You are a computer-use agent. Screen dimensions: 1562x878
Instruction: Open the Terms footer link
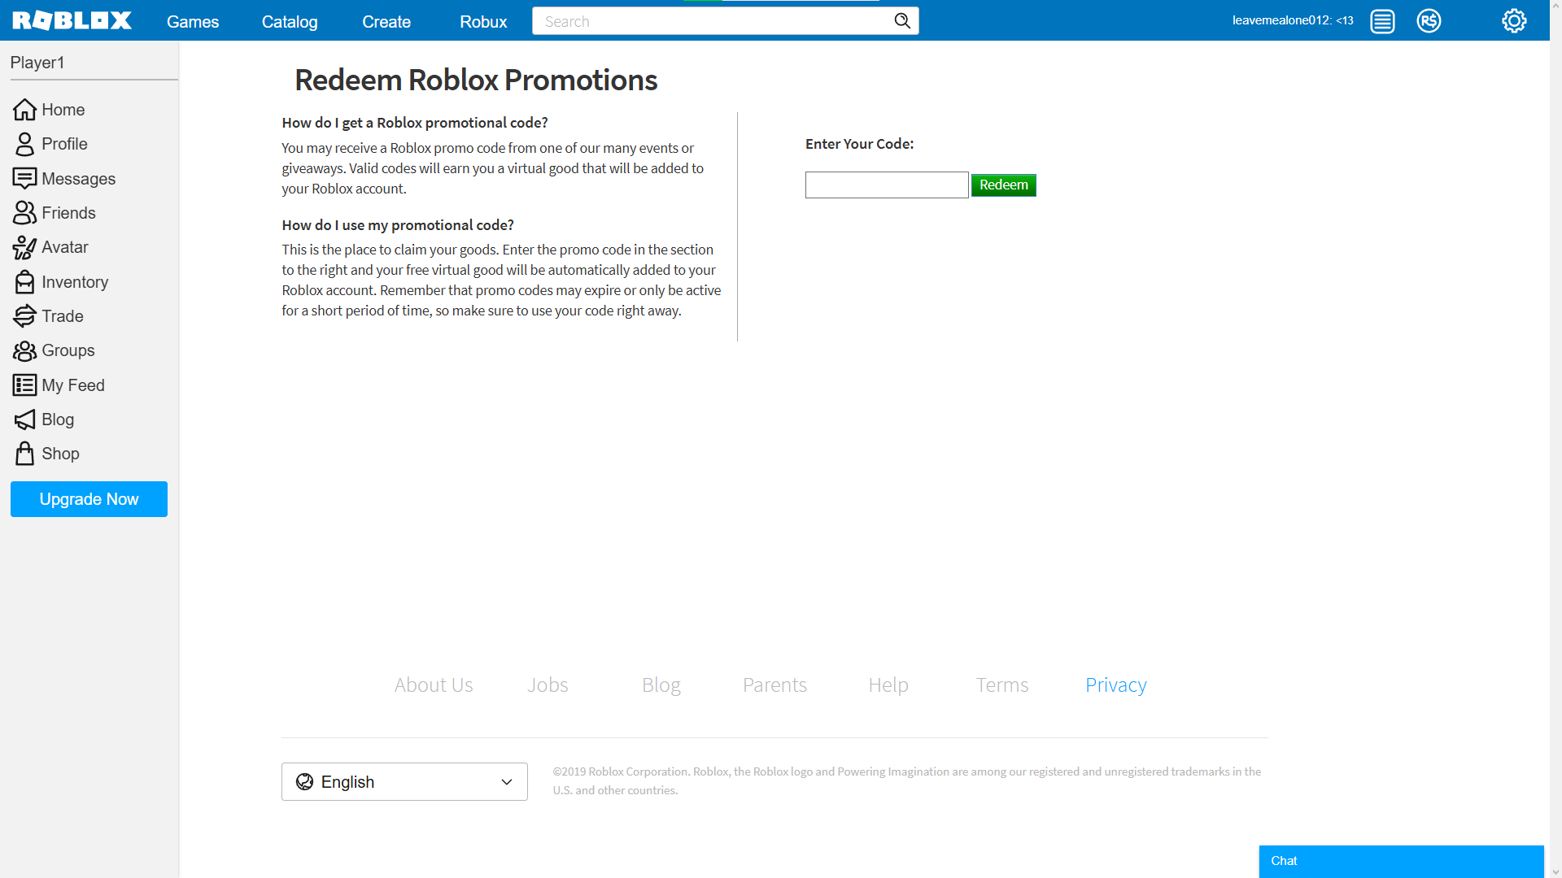(1002, 685)
